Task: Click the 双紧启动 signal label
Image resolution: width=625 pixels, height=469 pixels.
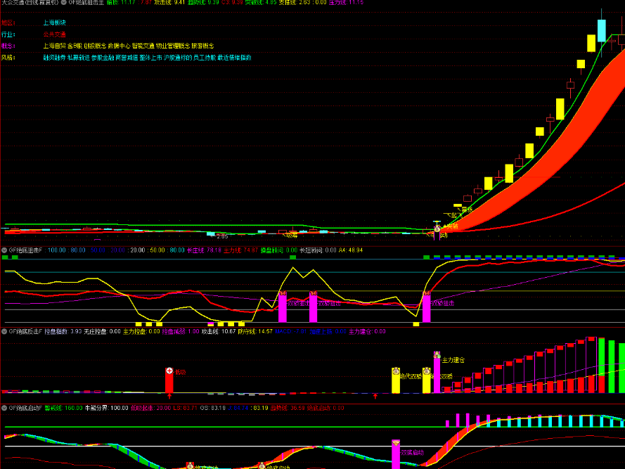Action: pyautogui.click(x=411, y=452)
